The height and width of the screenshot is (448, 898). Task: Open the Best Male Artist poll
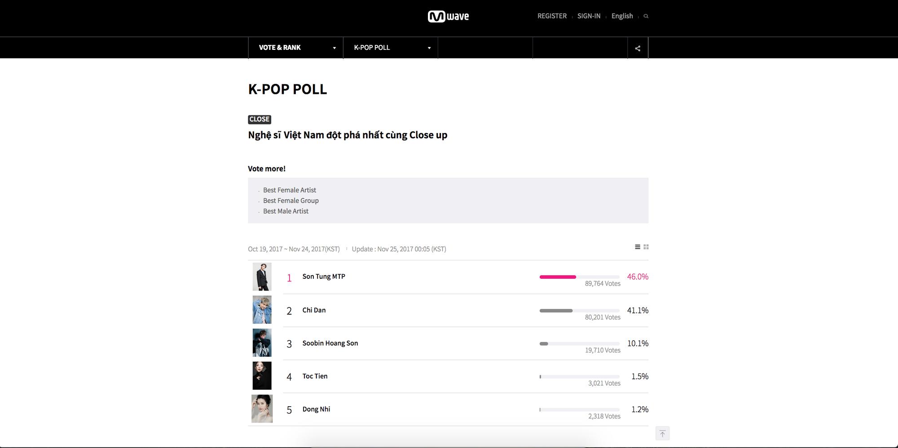click(x=286, y=211)
